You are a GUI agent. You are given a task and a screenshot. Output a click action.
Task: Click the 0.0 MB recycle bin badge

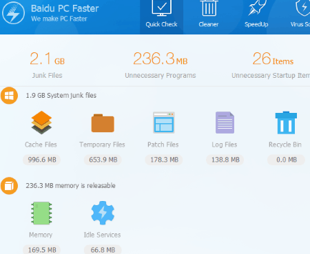(x=286, y=160)
